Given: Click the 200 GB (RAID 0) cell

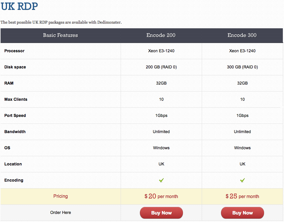Looking at the screenshot, I should pyautogui.click(x=161, y=67).
